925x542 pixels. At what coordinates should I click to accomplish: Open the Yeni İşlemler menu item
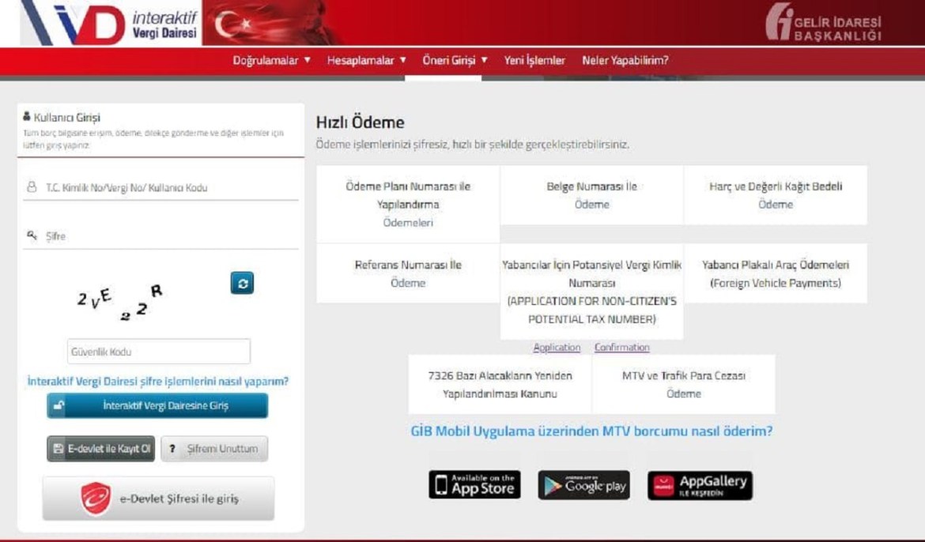pyautogui.click(x=534, y=60)
